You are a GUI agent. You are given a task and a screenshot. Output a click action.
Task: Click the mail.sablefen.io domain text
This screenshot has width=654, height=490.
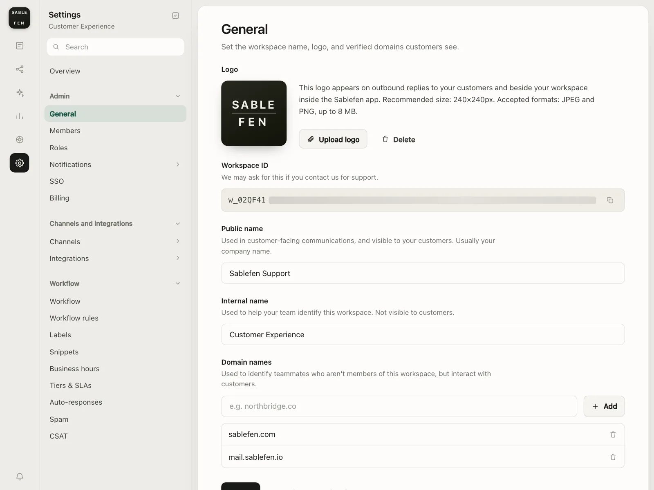[x=255, y=457]
